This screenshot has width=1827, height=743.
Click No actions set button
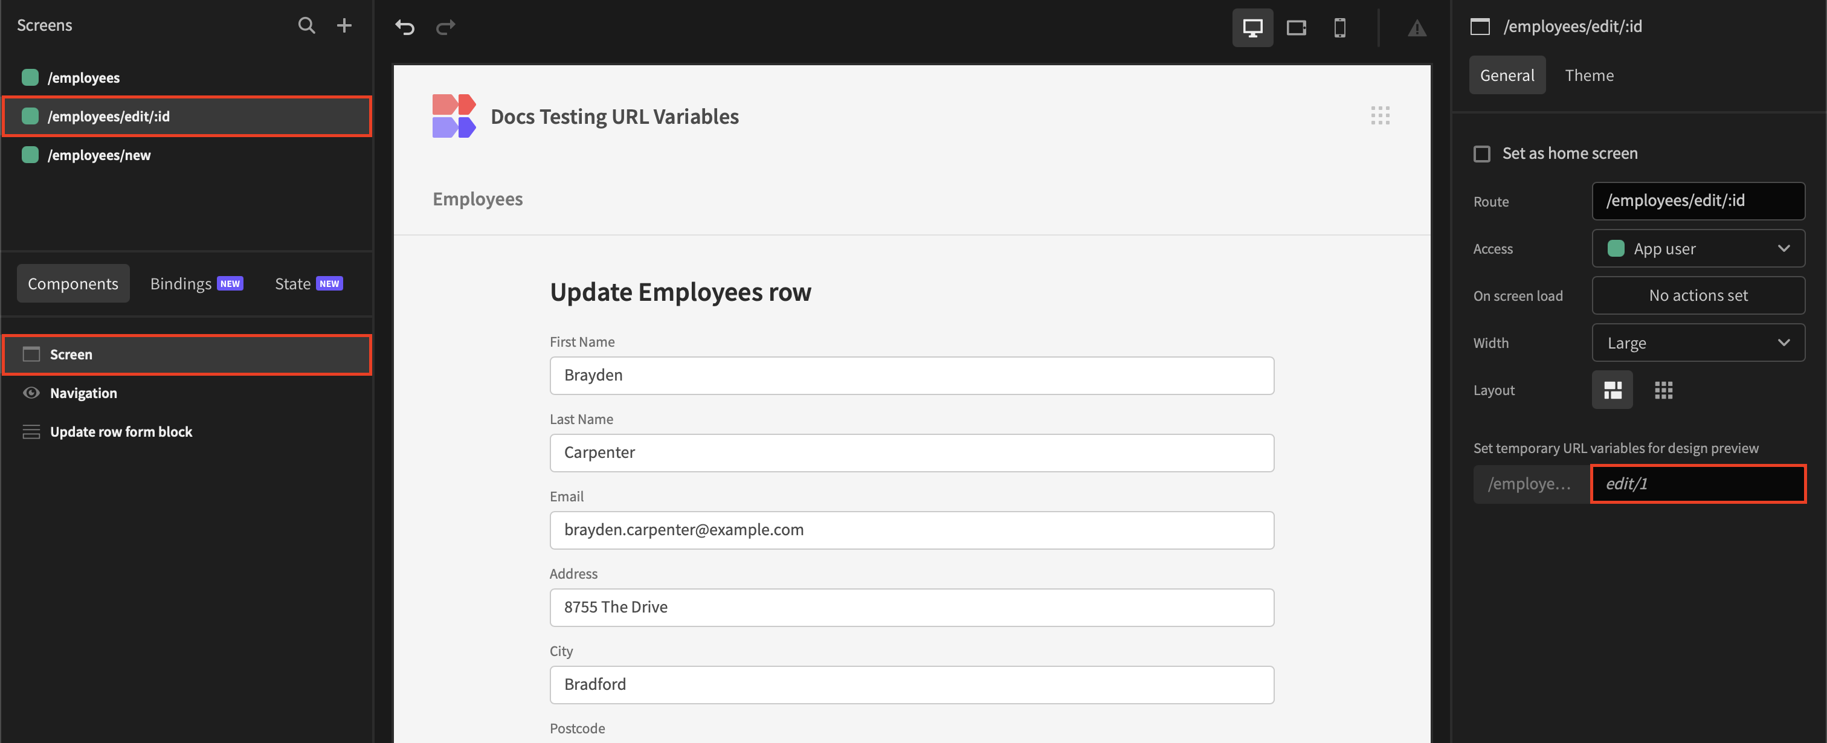1698,295
